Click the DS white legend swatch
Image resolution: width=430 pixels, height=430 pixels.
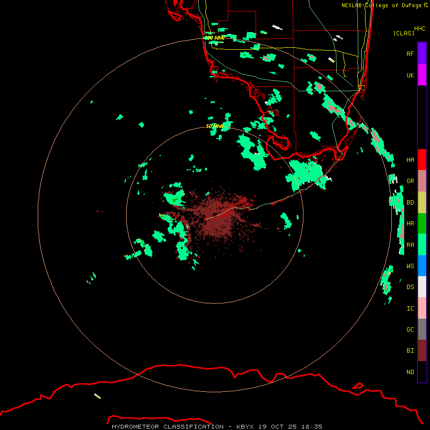(x=422, y=287)
